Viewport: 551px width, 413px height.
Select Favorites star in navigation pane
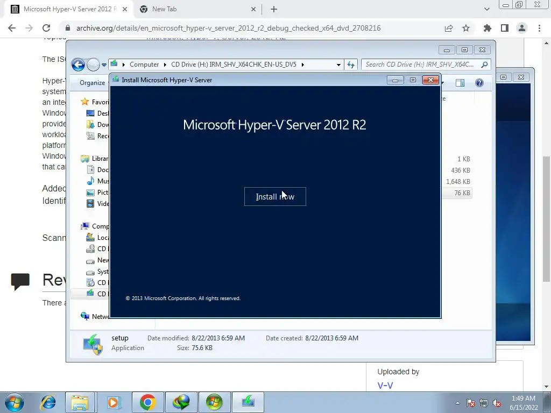coord(84,102)
